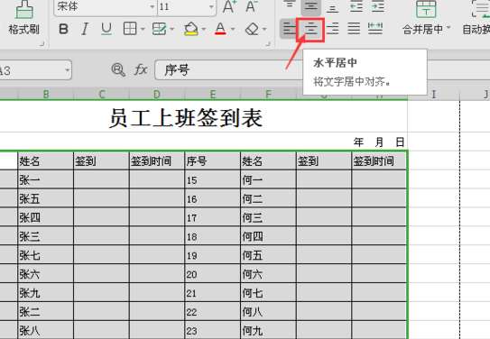This screenshot has height=339, width=490.
Task: Click the red font color A icon
Action: (220, 29)
